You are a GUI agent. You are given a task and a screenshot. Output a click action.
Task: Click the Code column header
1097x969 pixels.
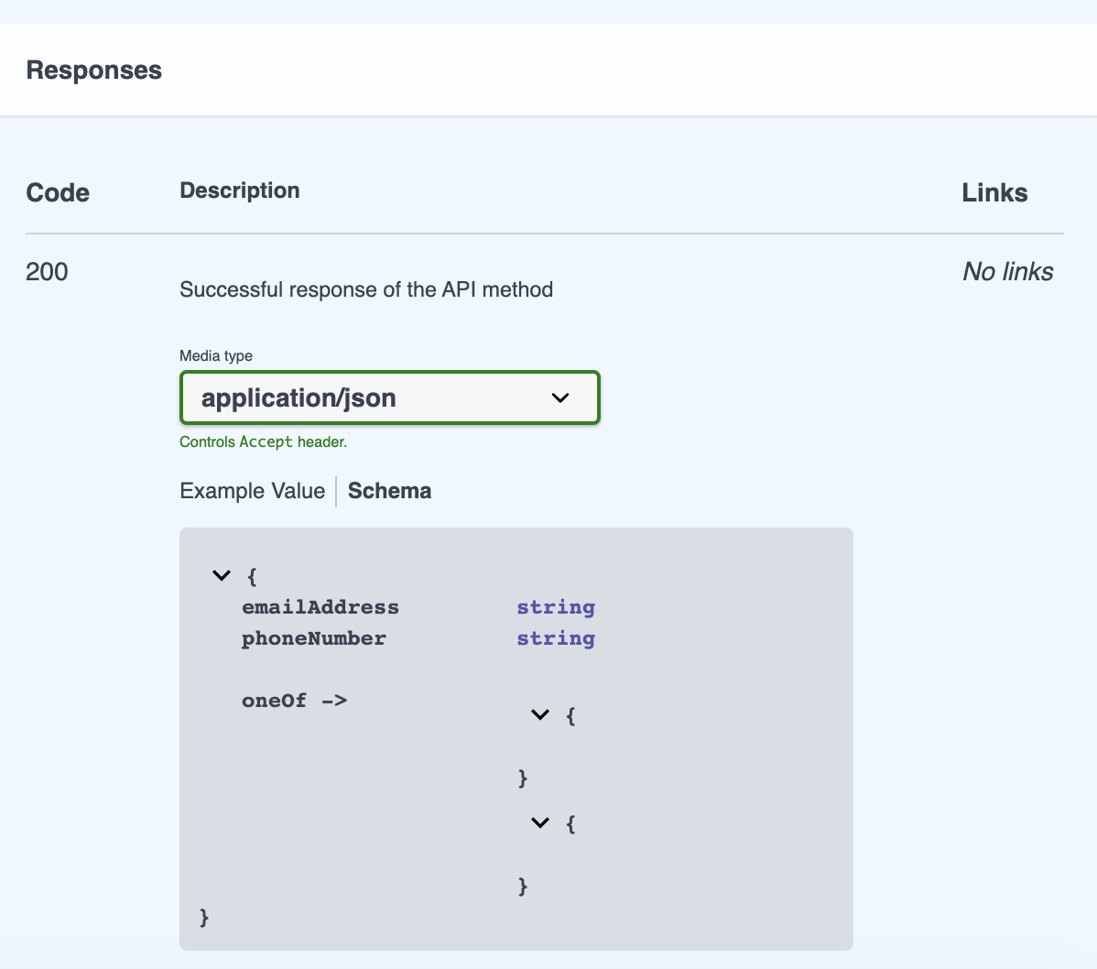pyautogui.click(x=58, y=192)
